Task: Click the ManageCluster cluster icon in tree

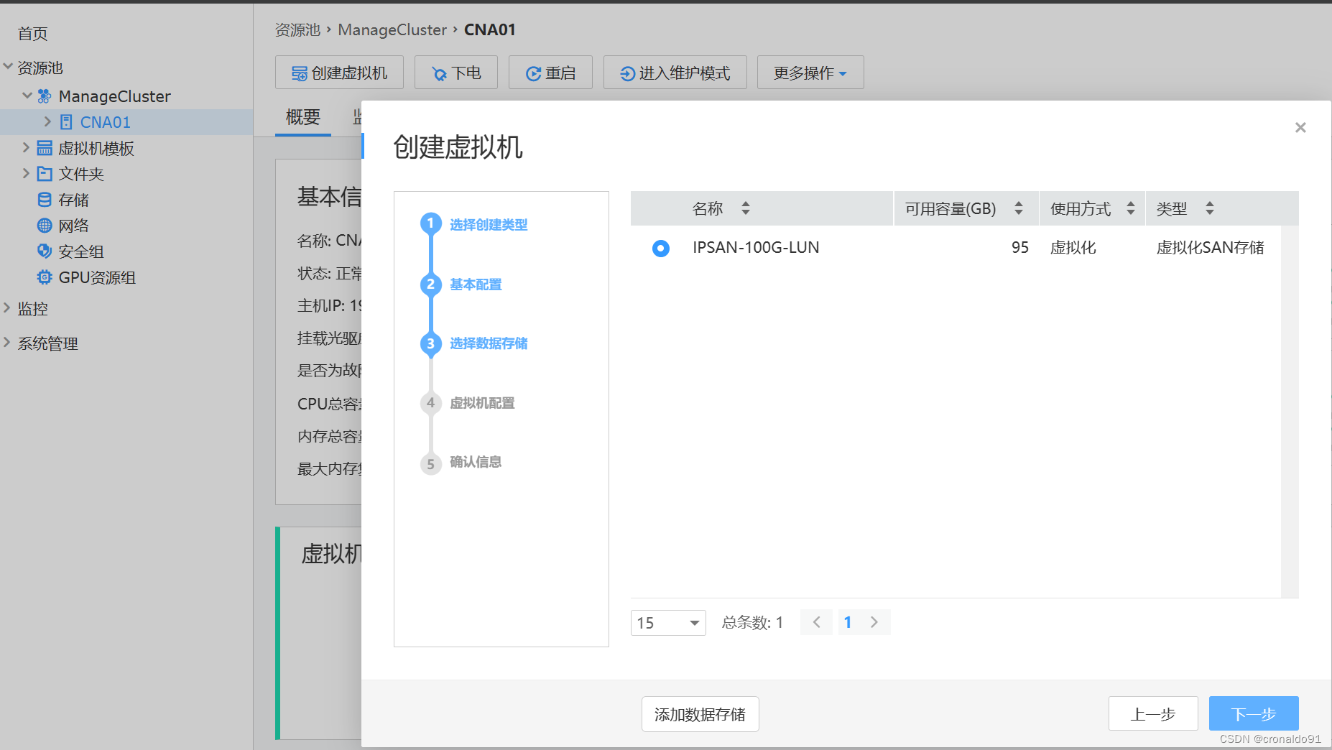Action: 45,96
